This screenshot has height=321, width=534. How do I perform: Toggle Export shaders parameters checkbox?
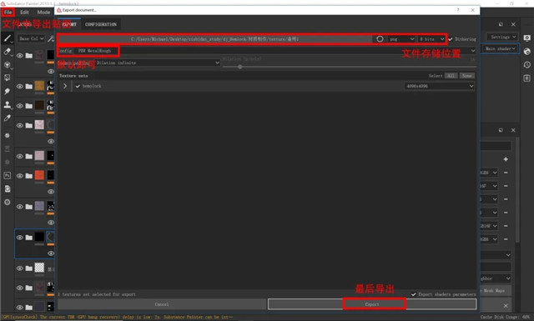(x=414, y=294)
